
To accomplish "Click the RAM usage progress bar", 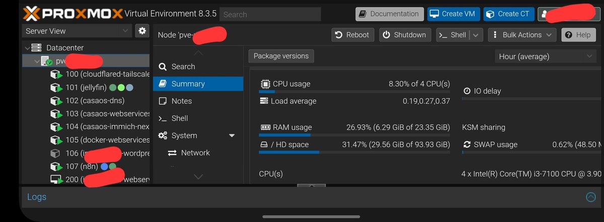I will pos(354,135).
